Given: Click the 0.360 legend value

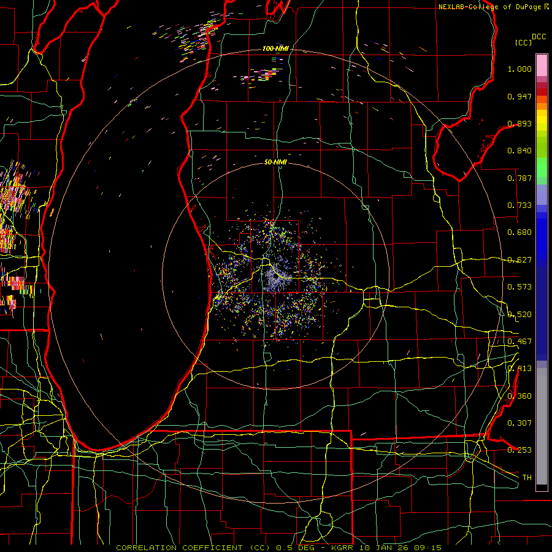Looking at the screenshot, I should tap(519, 396).
